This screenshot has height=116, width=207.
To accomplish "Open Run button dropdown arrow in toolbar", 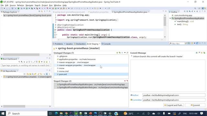I will click(x=29, y=8).
